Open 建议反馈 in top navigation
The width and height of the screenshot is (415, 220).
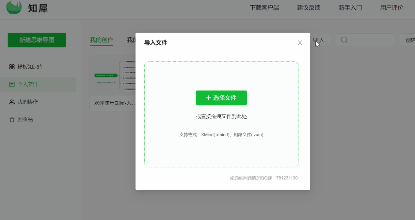pos(309,8)
